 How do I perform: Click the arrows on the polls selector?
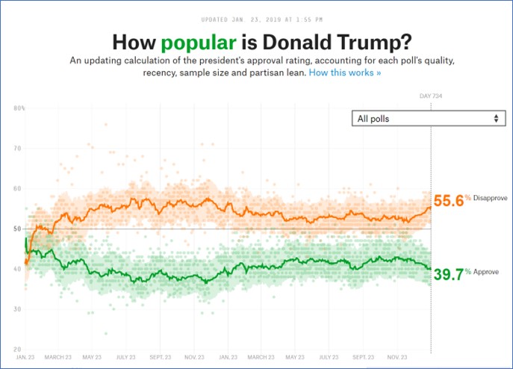pyautogui.click(x=496, y=118)
